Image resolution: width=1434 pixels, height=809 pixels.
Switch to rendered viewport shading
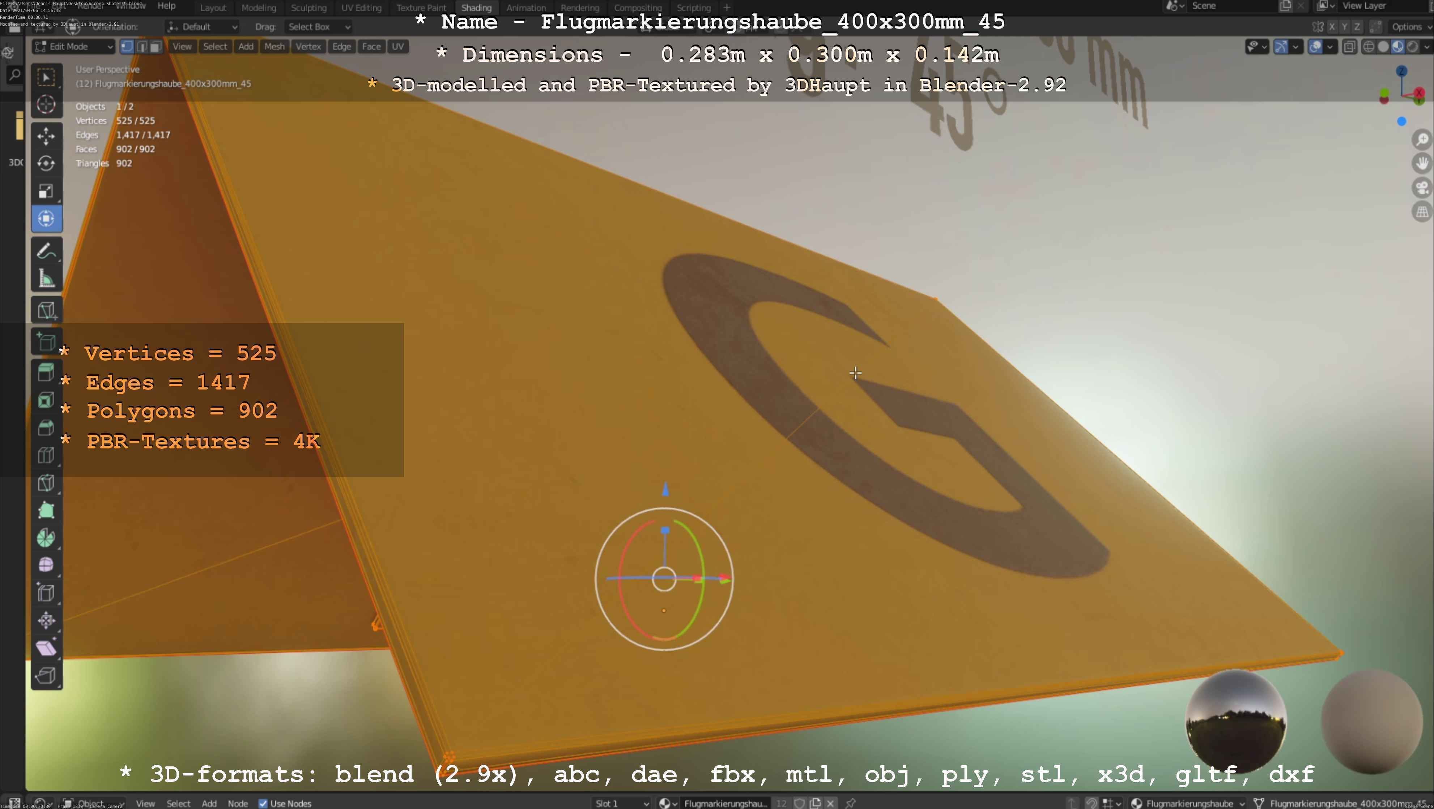[1412, 47]
